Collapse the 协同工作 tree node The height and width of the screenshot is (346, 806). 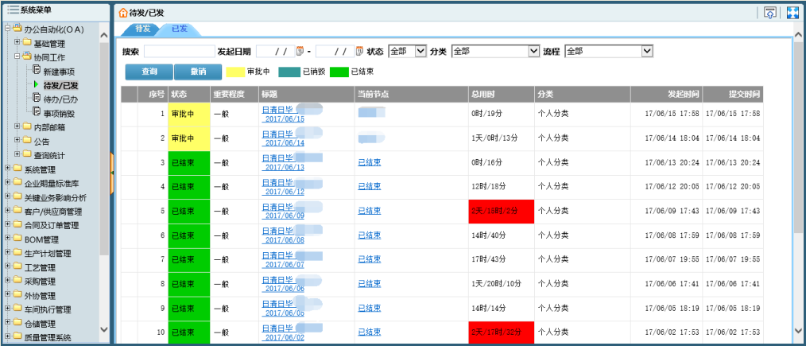point(17,57)
